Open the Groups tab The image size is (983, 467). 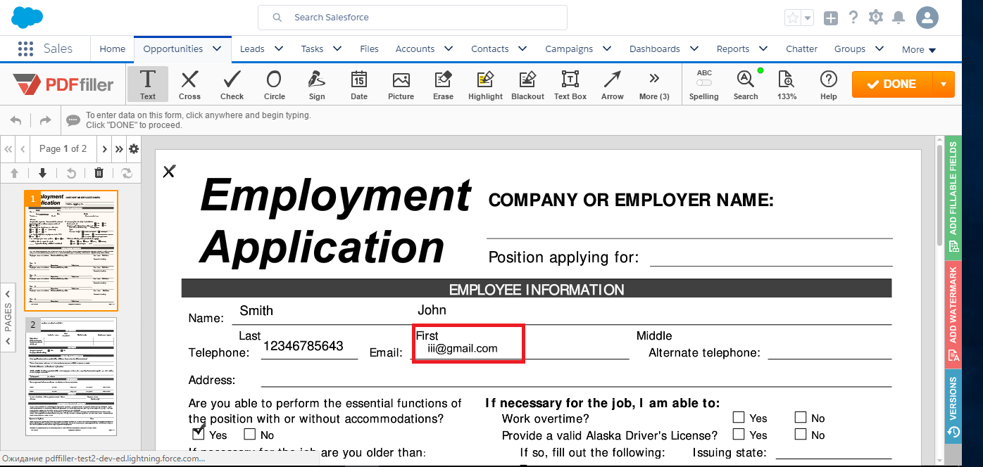click(x=850, y=49)
